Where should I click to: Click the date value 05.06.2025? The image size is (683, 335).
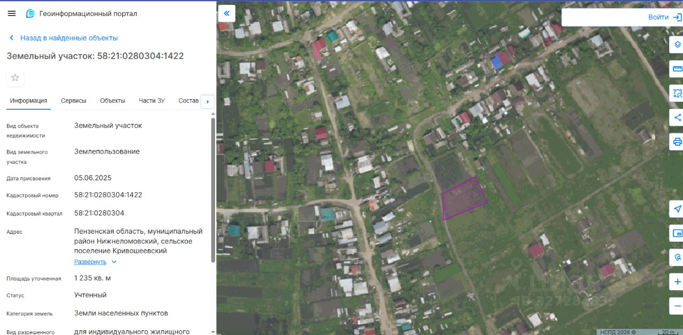[x=93, y=178]
